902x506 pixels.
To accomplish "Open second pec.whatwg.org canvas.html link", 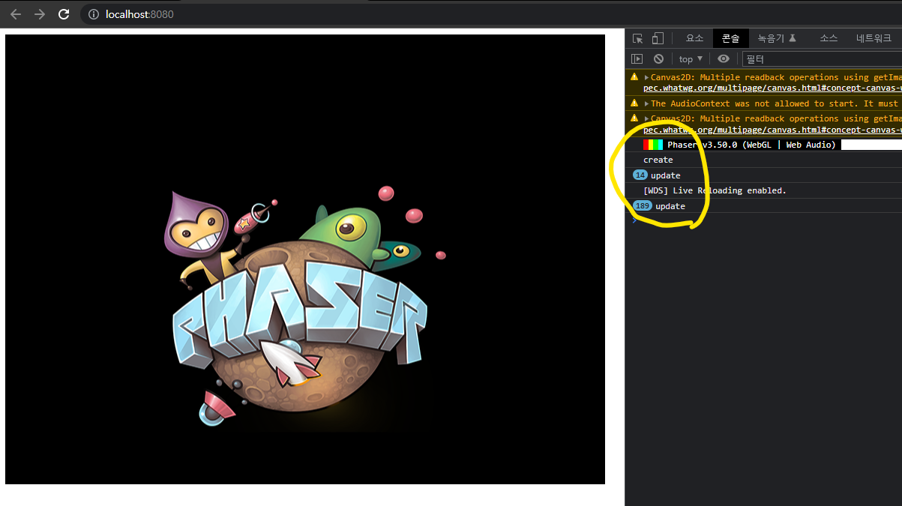I will click(772, 130).
